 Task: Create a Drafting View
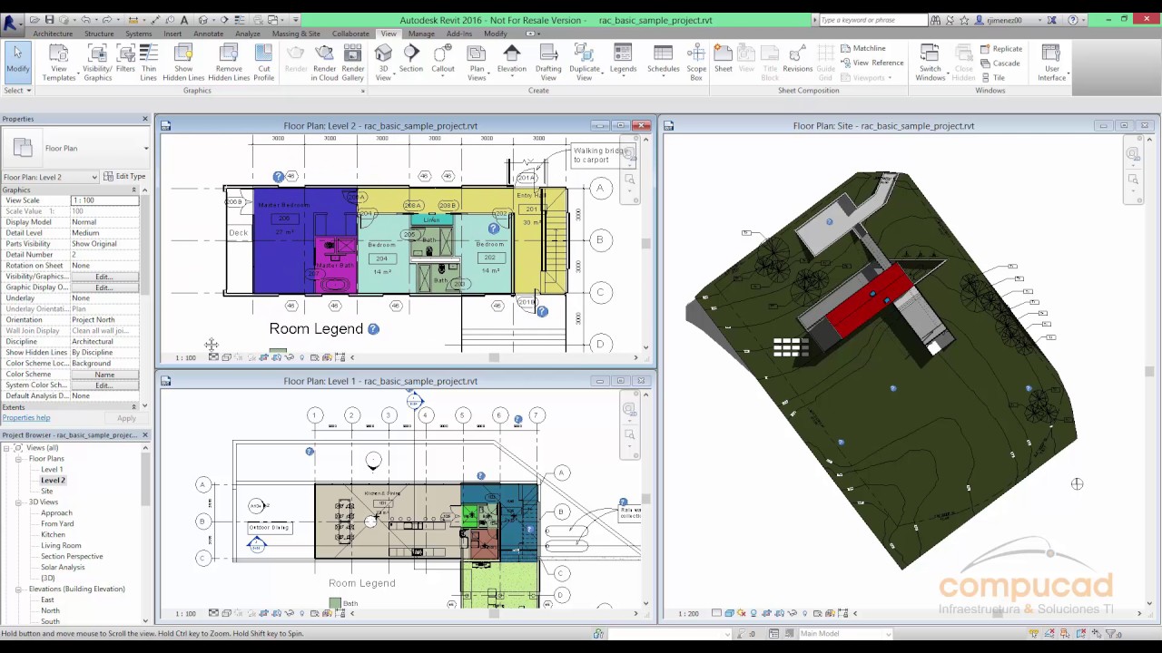point(548,62)
